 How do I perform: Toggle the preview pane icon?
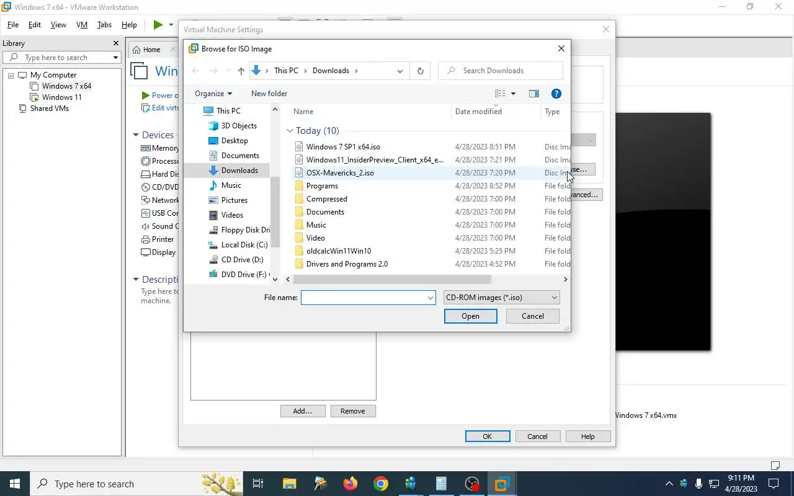pos(533,94)
